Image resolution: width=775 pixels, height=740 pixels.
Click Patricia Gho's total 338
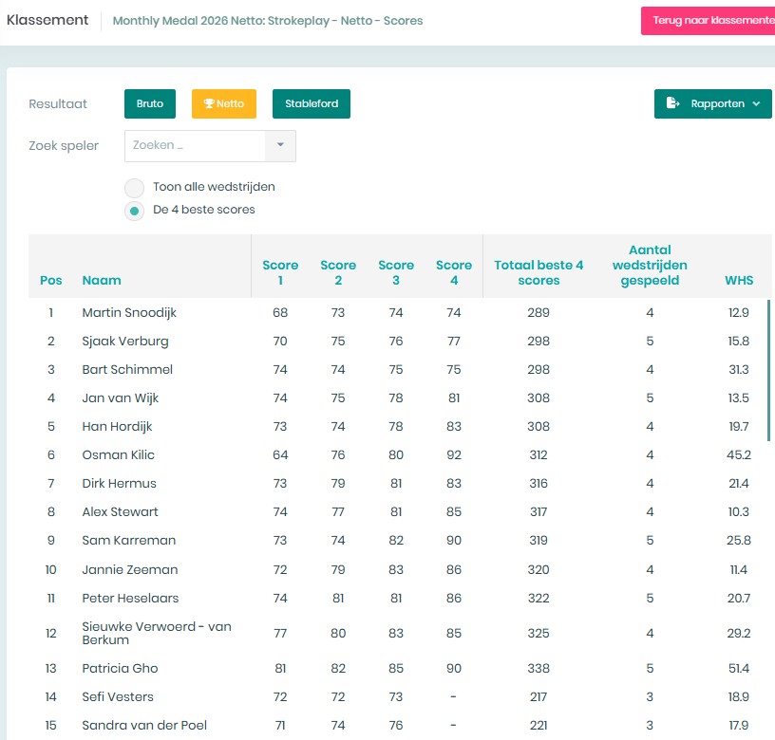click(539, 669)
